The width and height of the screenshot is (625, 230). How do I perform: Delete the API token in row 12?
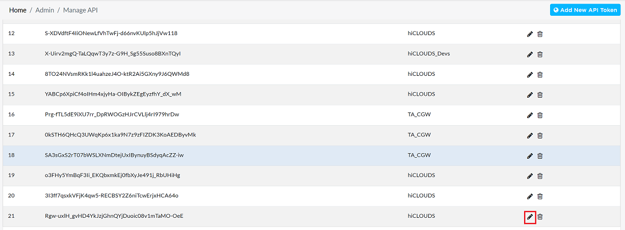coord(540,34)
